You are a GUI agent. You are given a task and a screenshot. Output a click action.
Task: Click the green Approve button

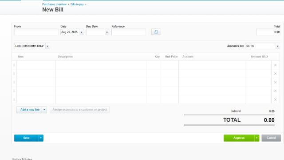pyautogui.click(x=239, y=138)
